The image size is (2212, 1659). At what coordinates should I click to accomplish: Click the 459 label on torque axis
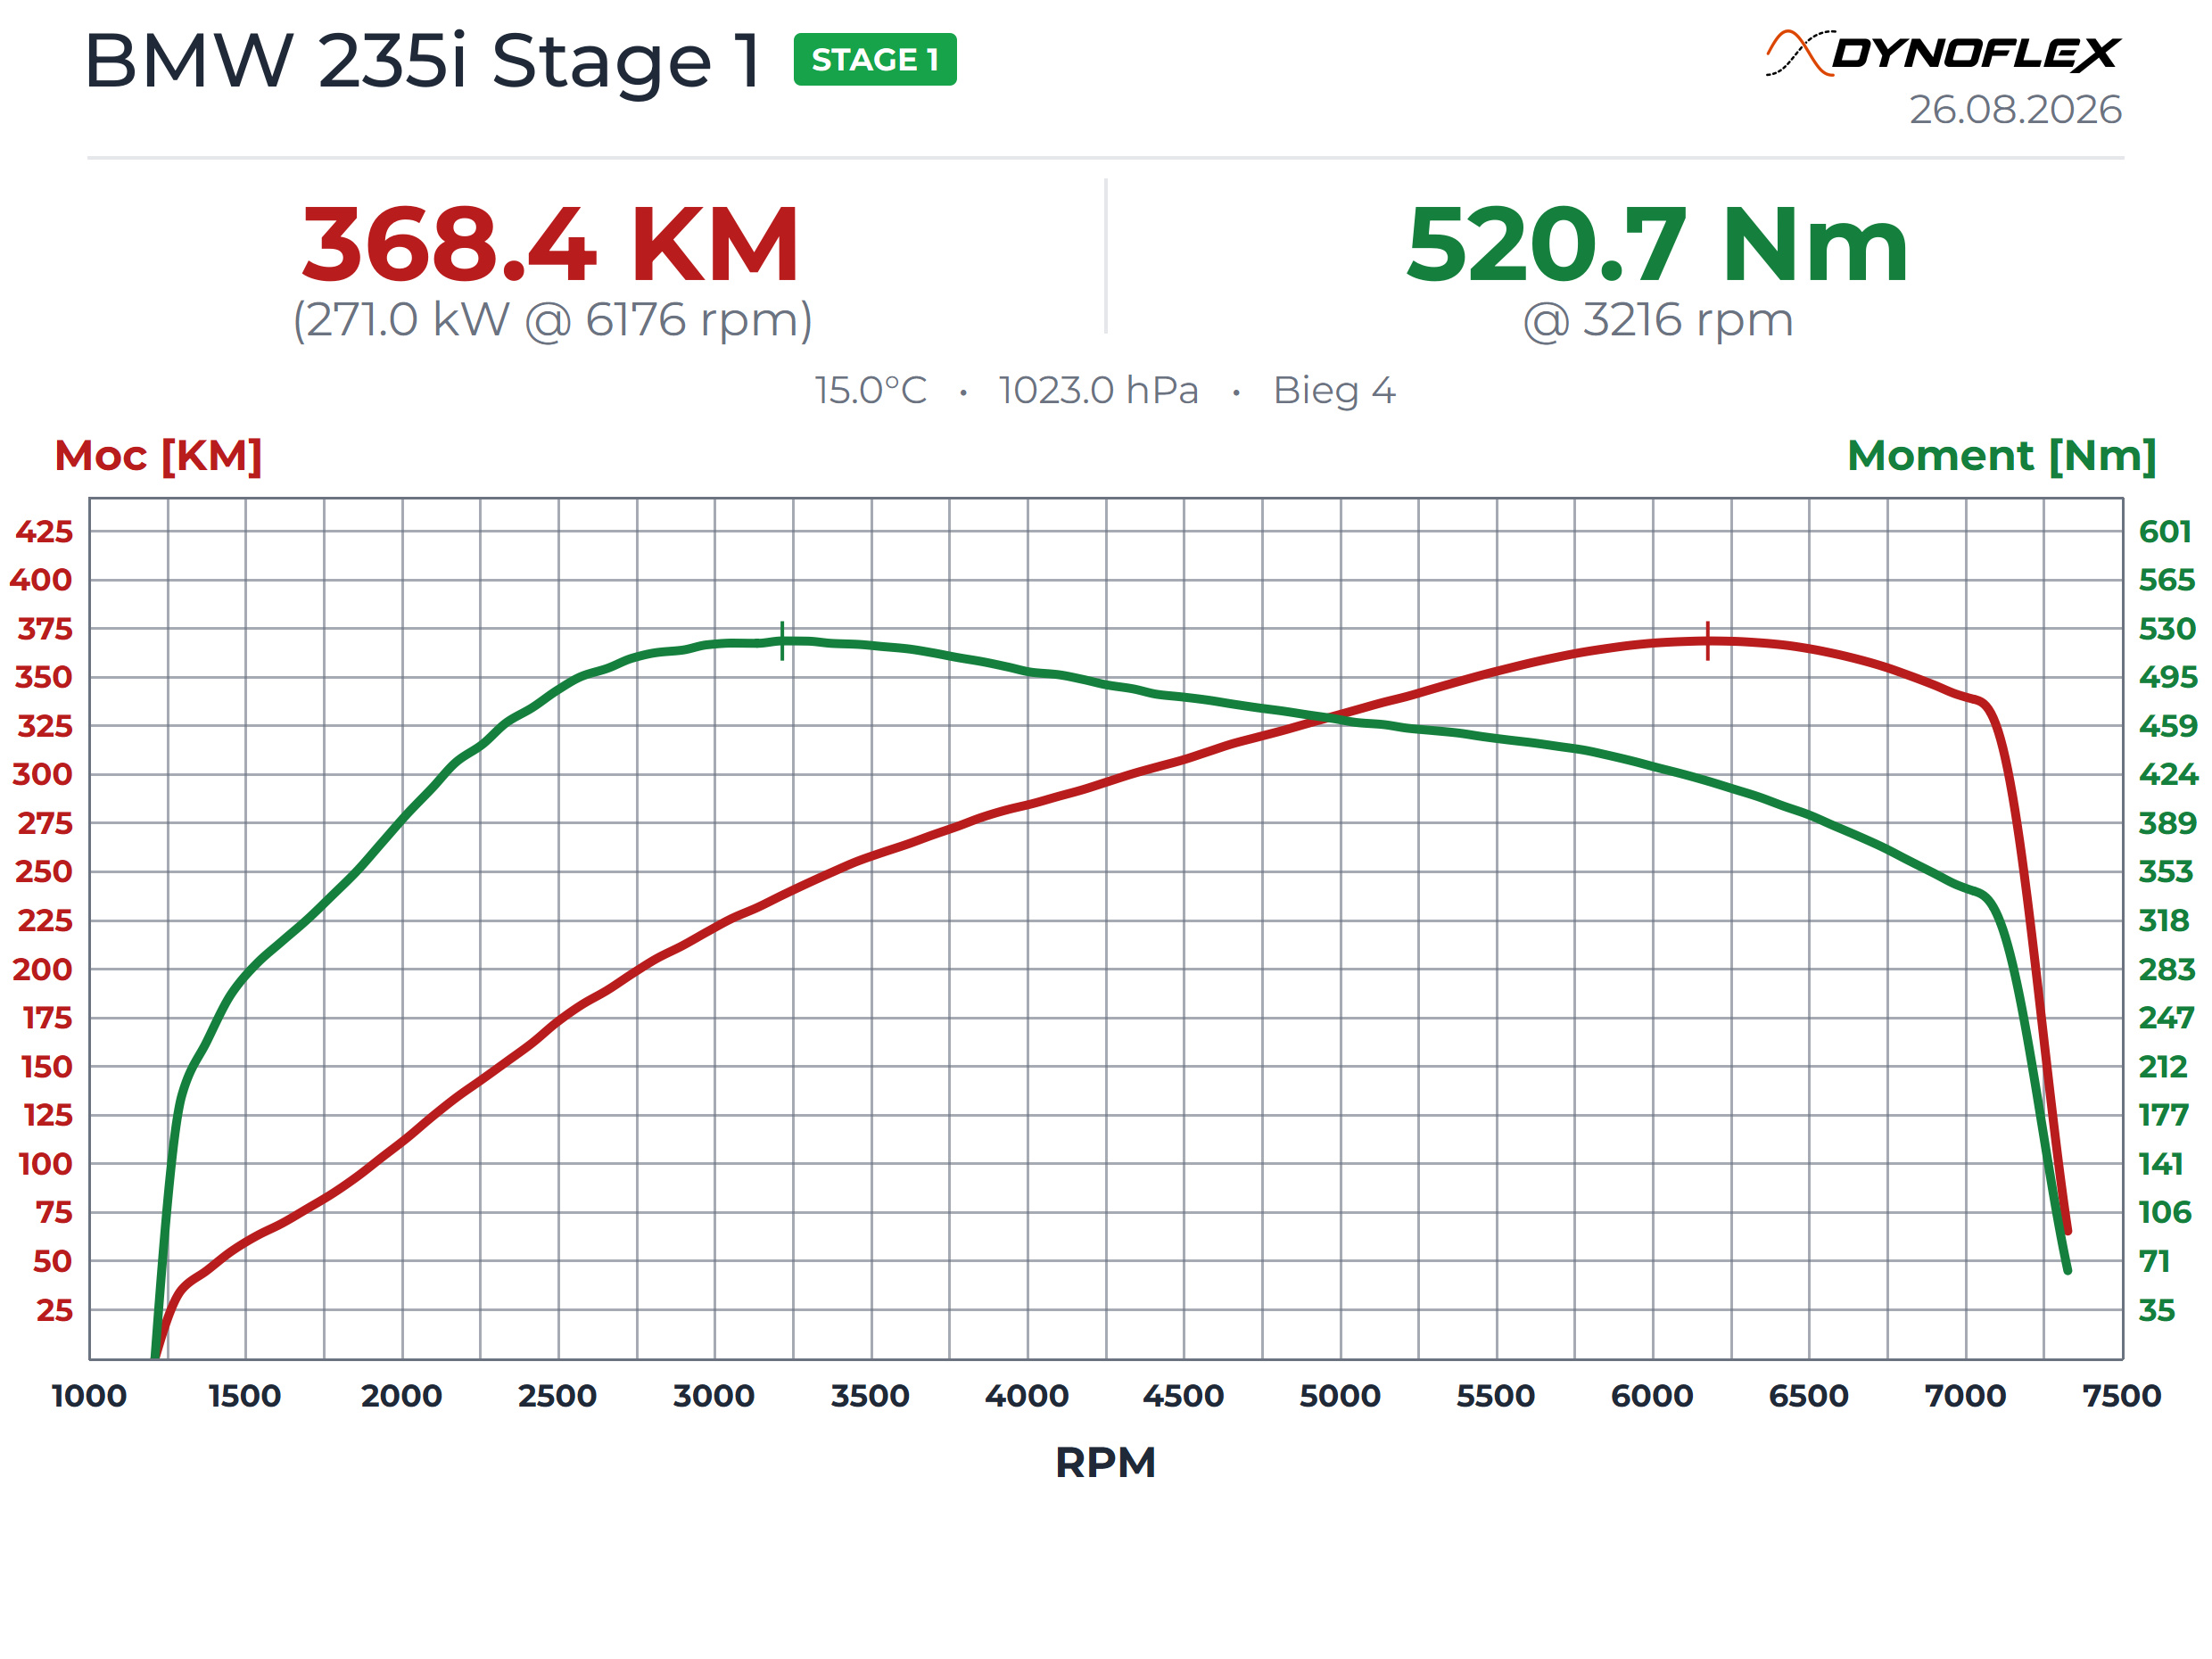click(x=2168, y=726)
